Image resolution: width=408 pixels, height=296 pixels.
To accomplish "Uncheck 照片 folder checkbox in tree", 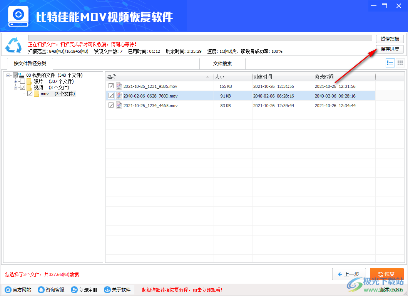I will [x=22, y=81].
